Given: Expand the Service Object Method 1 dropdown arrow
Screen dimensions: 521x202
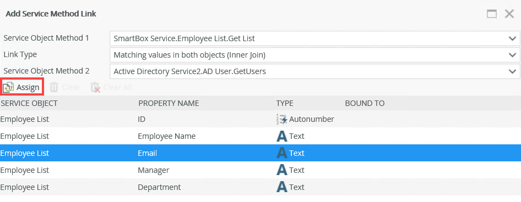Looking at the screenshot, I should (512, 38).
